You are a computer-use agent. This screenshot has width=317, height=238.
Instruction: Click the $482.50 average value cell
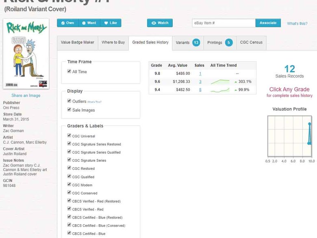pos(183,90)
